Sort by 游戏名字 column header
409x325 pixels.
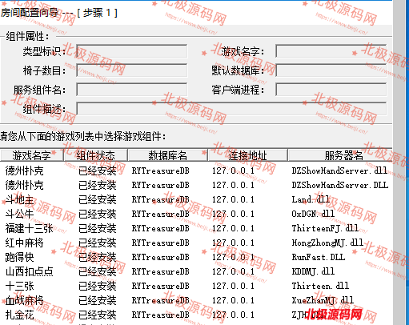pos(31,155)
